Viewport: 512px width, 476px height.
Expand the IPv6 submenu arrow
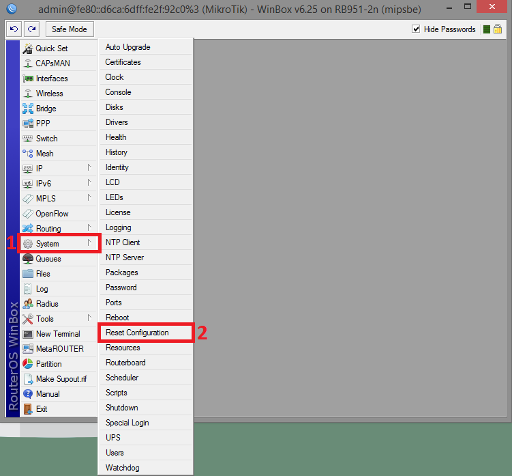click(89, 183)
